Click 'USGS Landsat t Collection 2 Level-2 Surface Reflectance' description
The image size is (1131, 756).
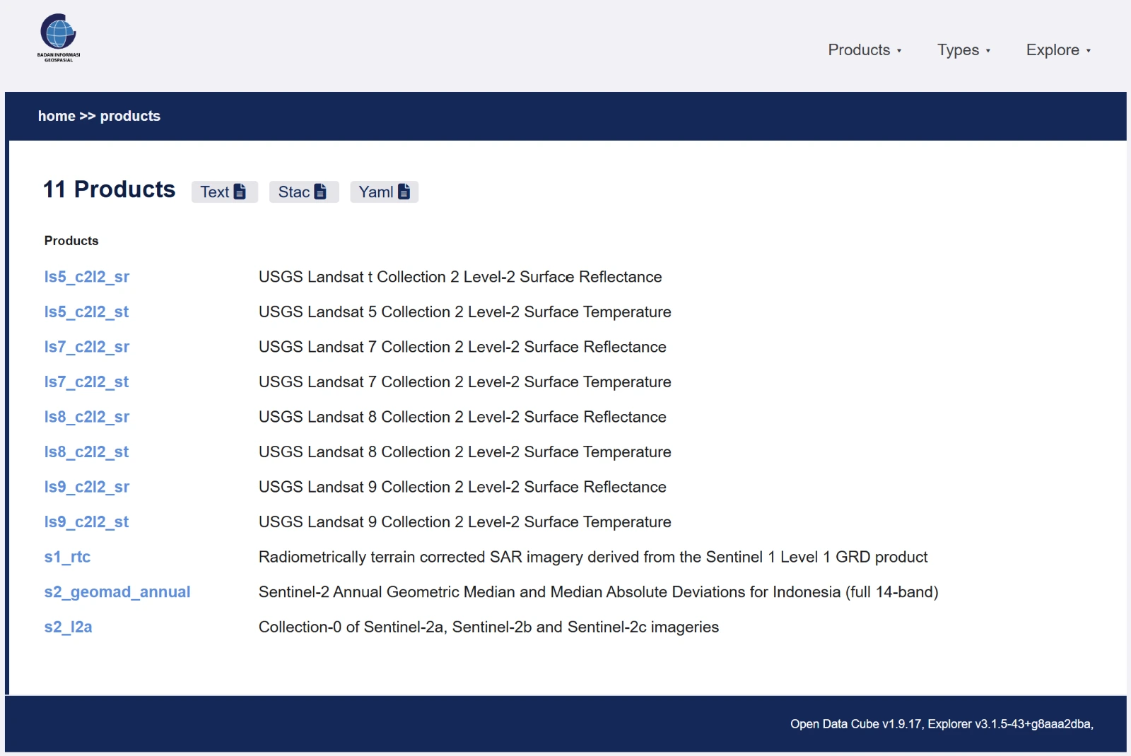[460, 277]
